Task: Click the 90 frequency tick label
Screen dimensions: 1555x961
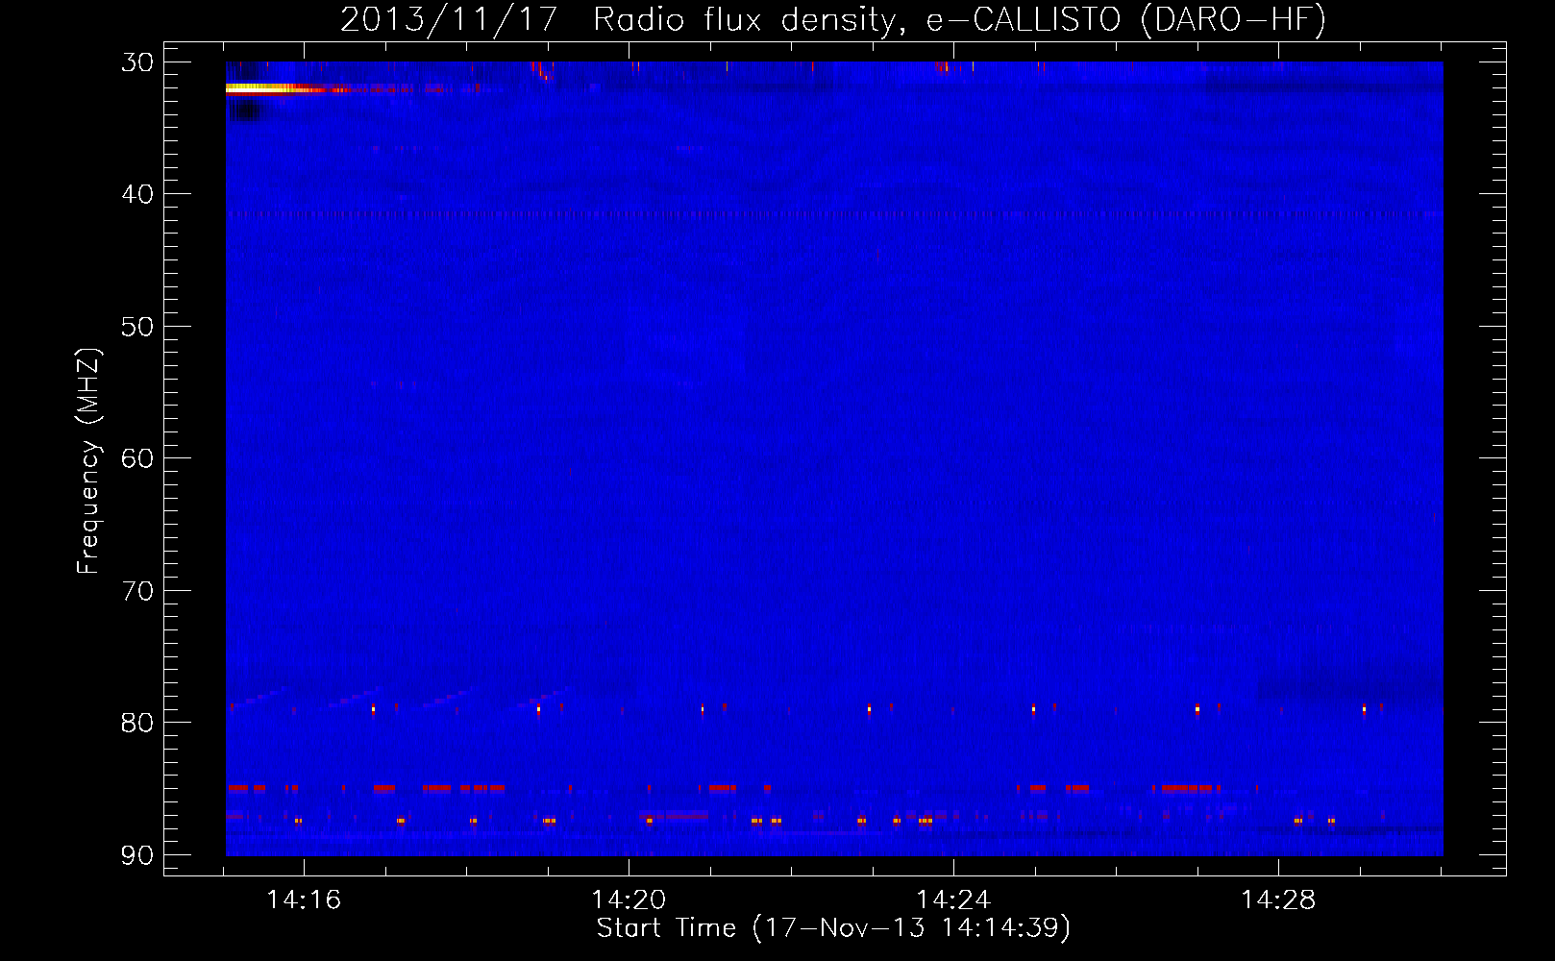Action: [x=137, y=854]
